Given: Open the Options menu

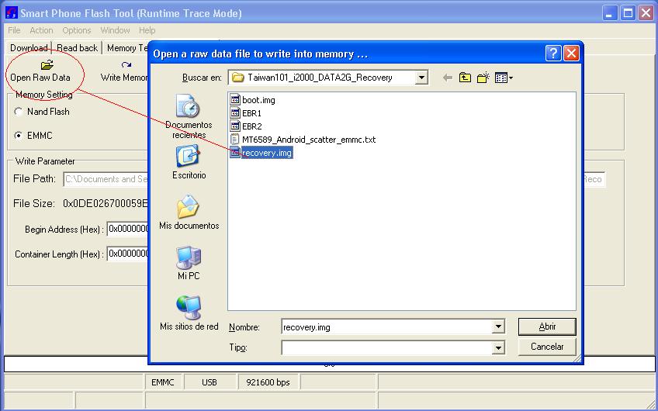Looking at the screenshot, I should (76, 30).
